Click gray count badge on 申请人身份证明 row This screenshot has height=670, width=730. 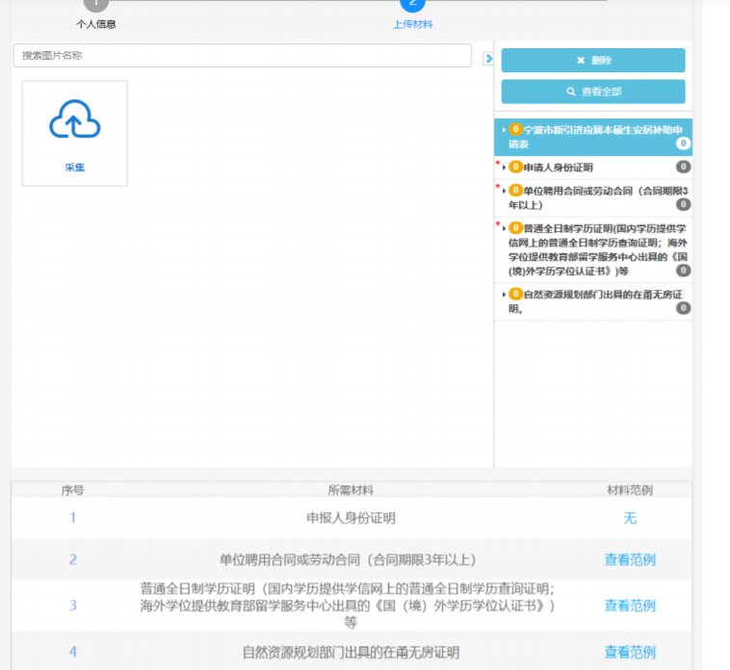pos(683,167)
